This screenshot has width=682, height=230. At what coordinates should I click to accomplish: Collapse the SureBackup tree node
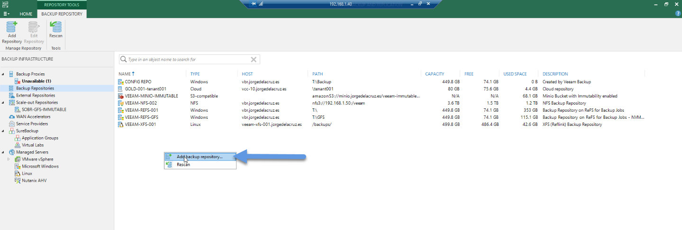[3, 131]
